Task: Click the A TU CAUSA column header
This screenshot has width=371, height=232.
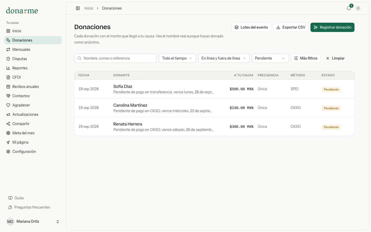Action: pyautogui.click(x=244, y=75)
